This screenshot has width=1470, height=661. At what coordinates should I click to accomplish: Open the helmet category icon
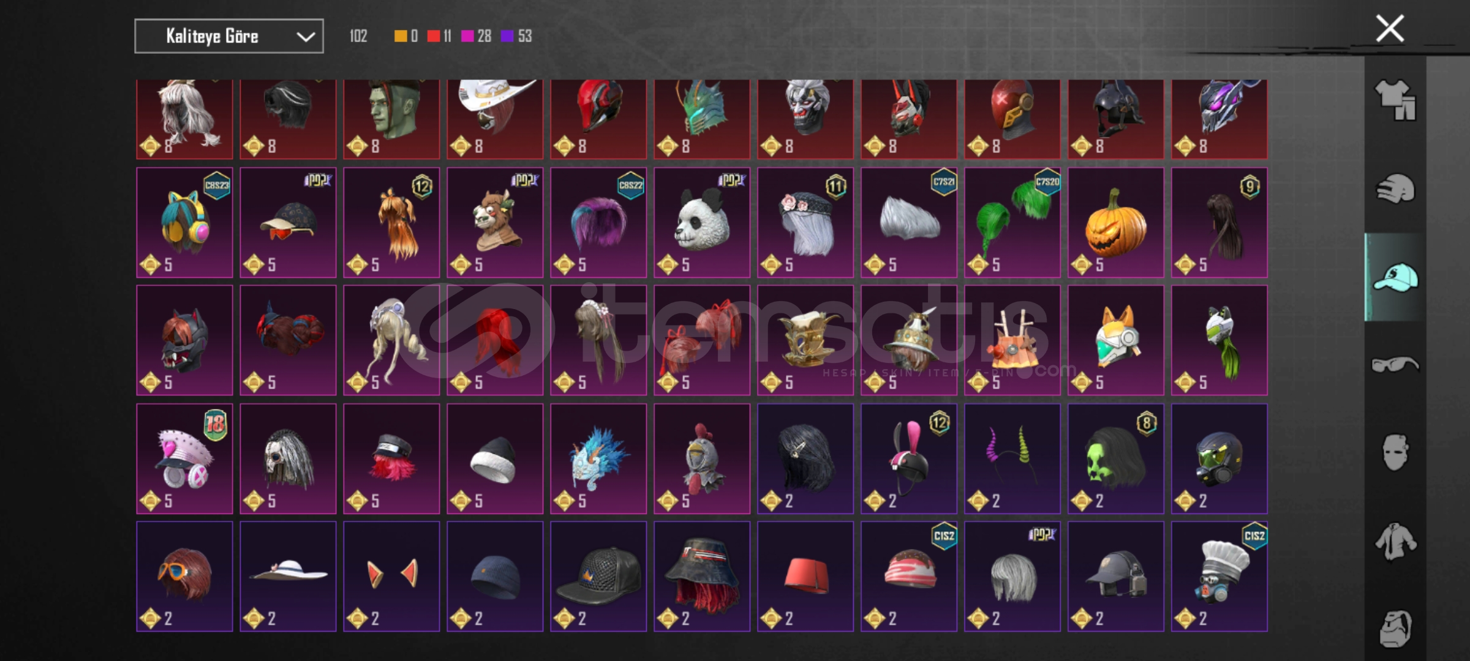point(1395,189)
